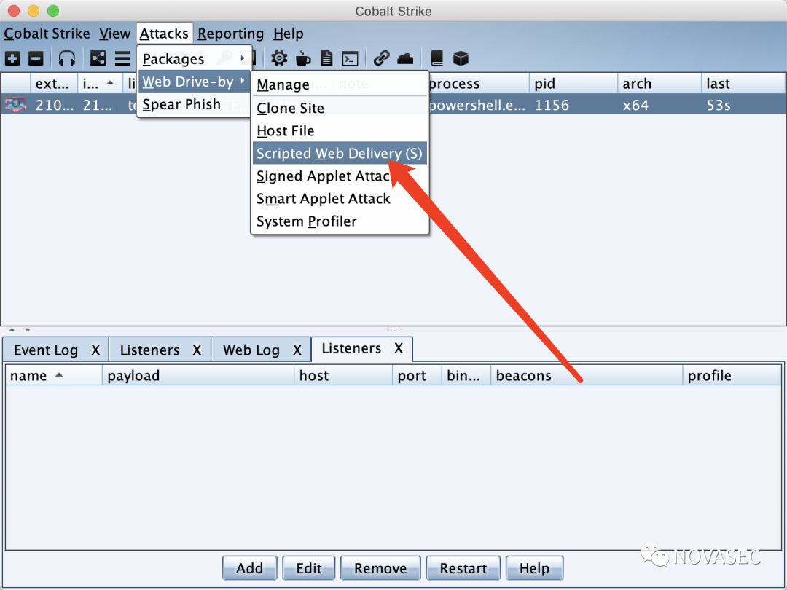Viewport: 787px width, 590px height.
Task: Open the Cobalt Strike menu
Action: coord(47,34)
